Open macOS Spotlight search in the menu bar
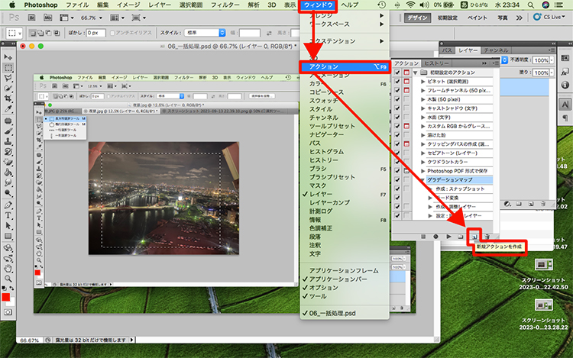The width and height of the screenshot is (573, 358). (531, 5)
